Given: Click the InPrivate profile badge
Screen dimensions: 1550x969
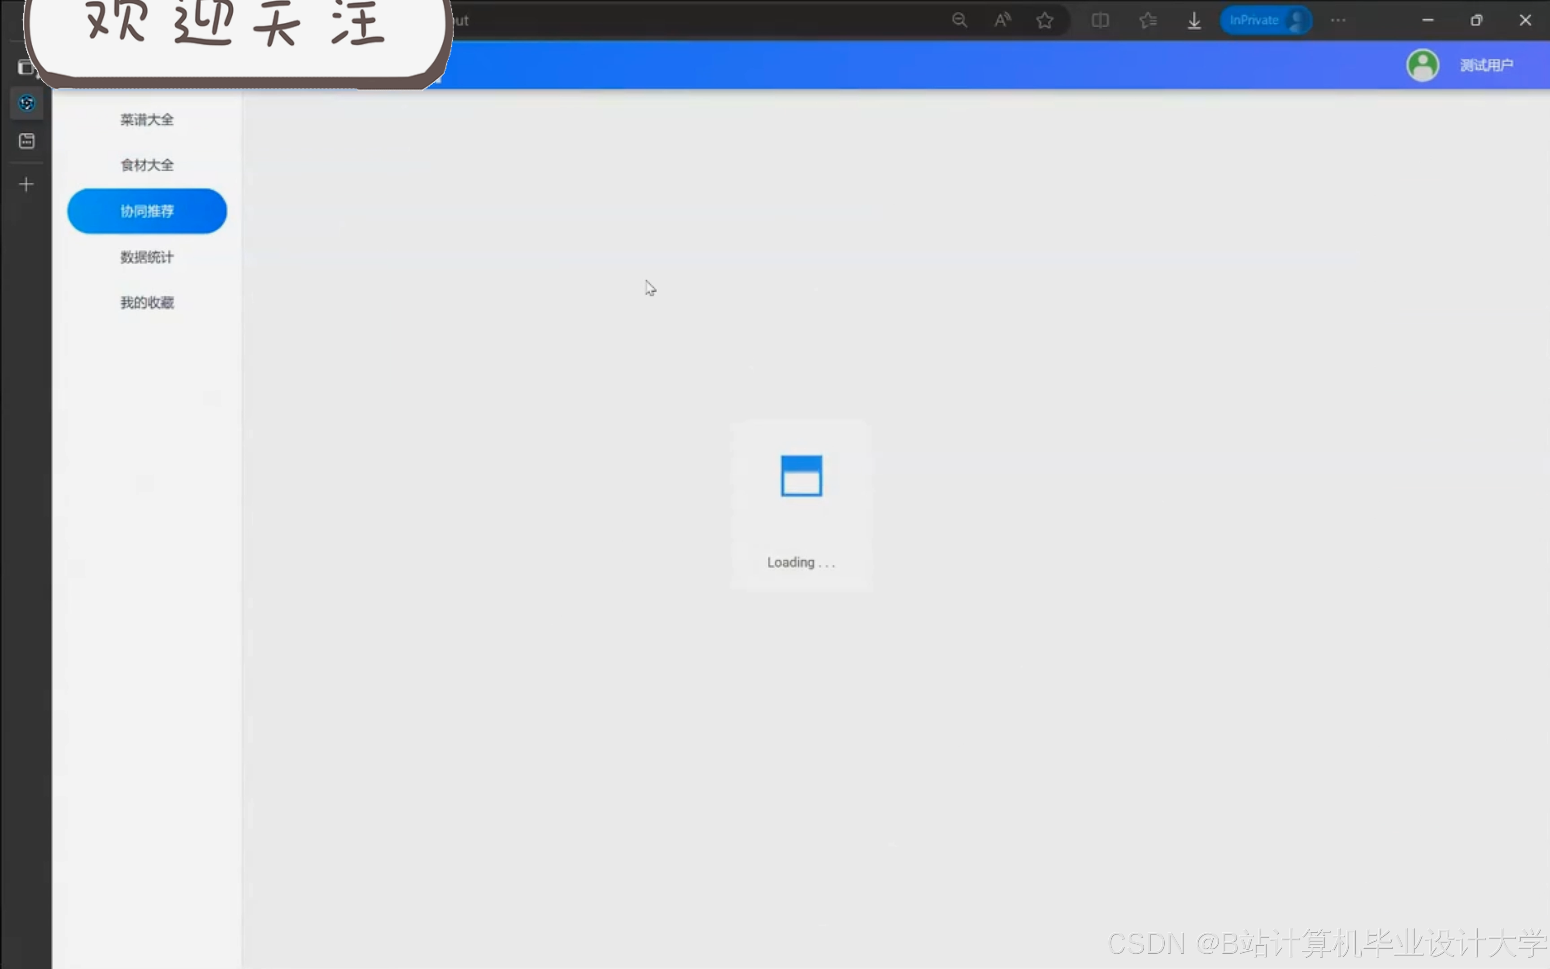Looking at the screenshot, I should [1265, 21].
